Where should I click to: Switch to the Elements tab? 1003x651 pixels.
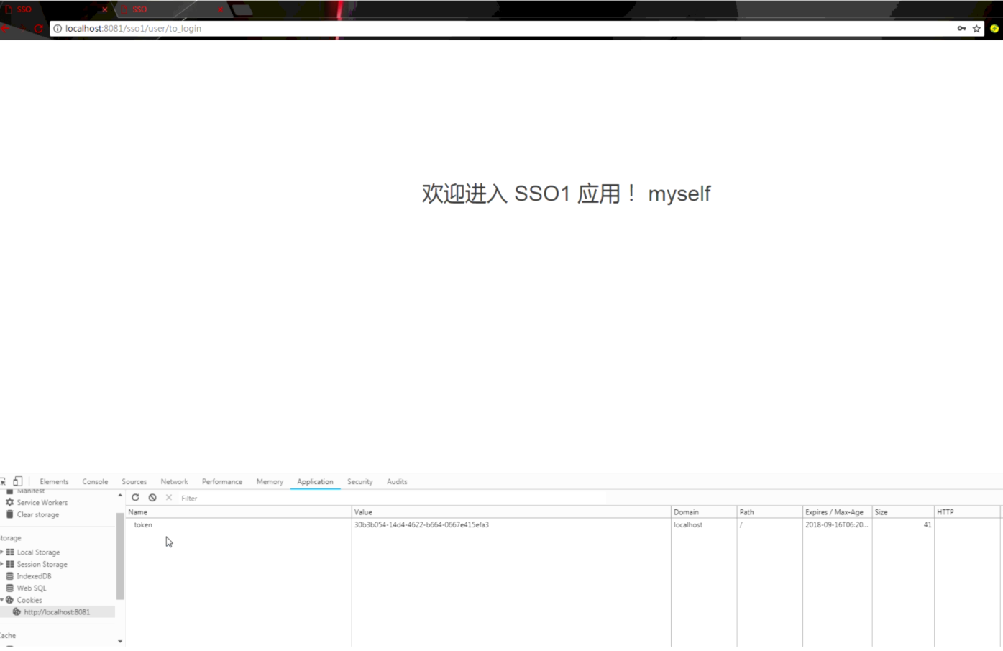click(54, 482)
